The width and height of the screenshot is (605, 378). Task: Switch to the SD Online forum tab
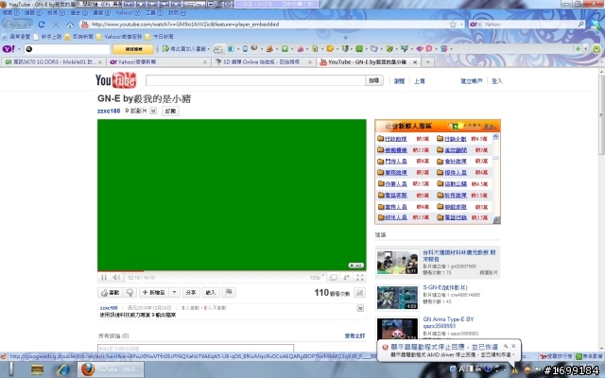(x=263, y=62)
